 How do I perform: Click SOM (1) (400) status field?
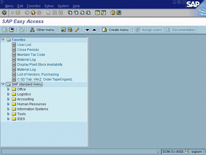pyautogui.click(x=173, y=152)
